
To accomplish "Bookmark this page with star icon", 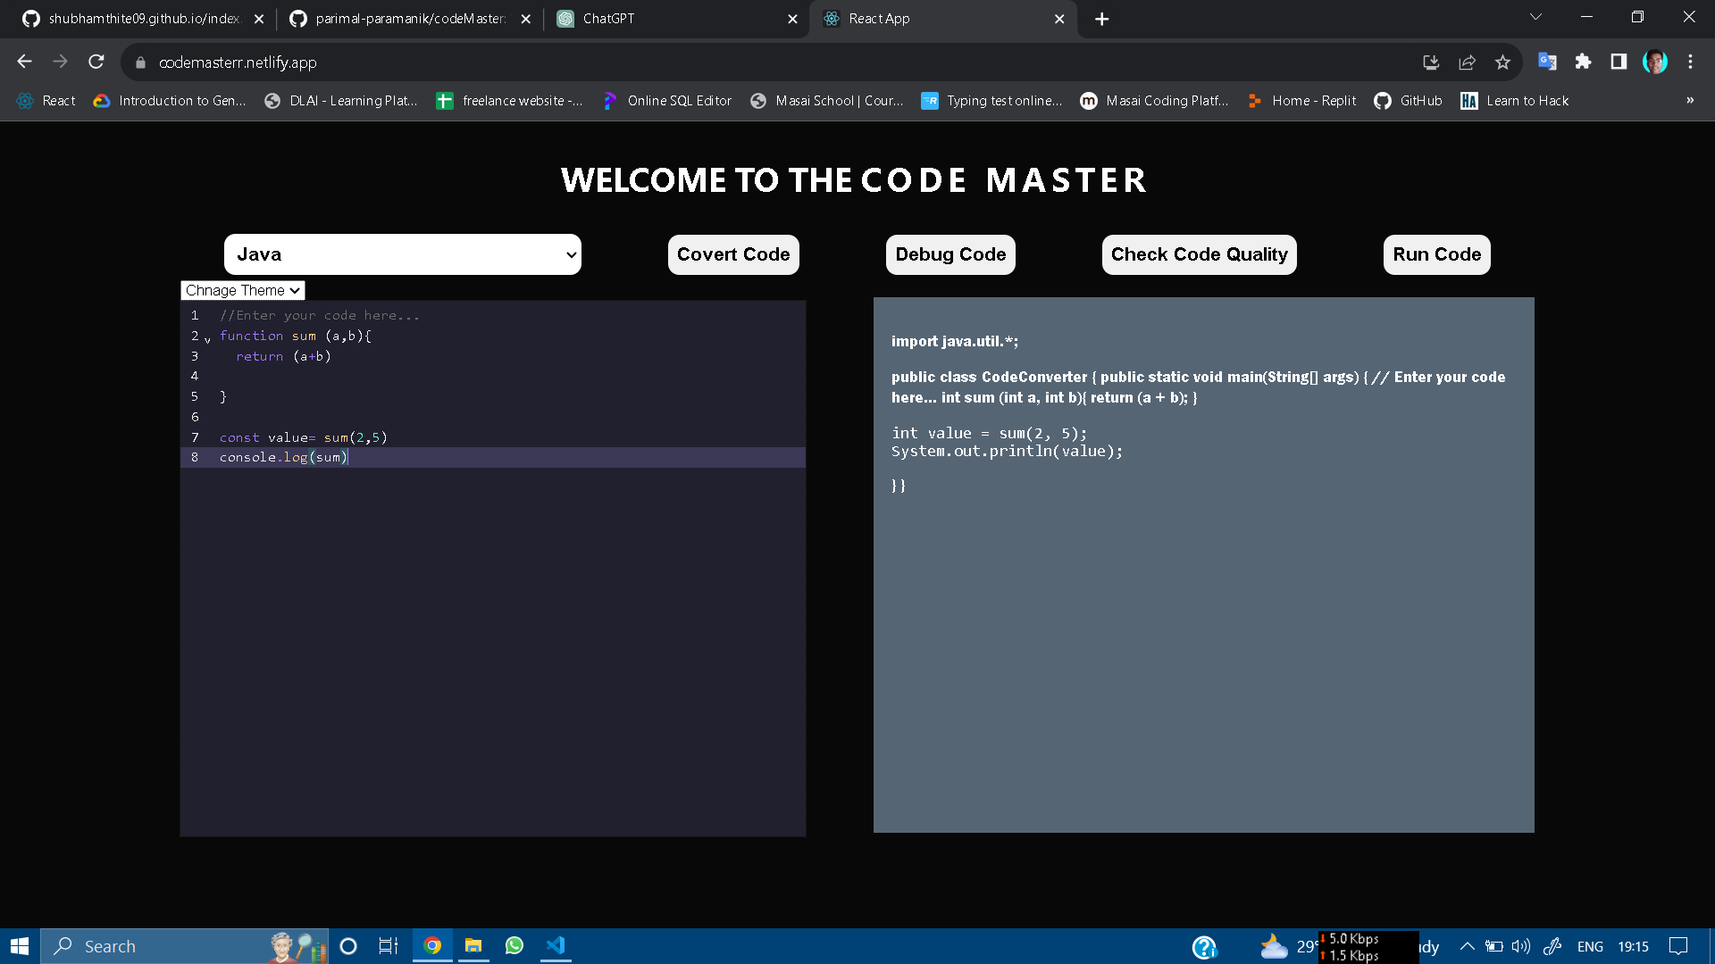I will click(1502, 62).
